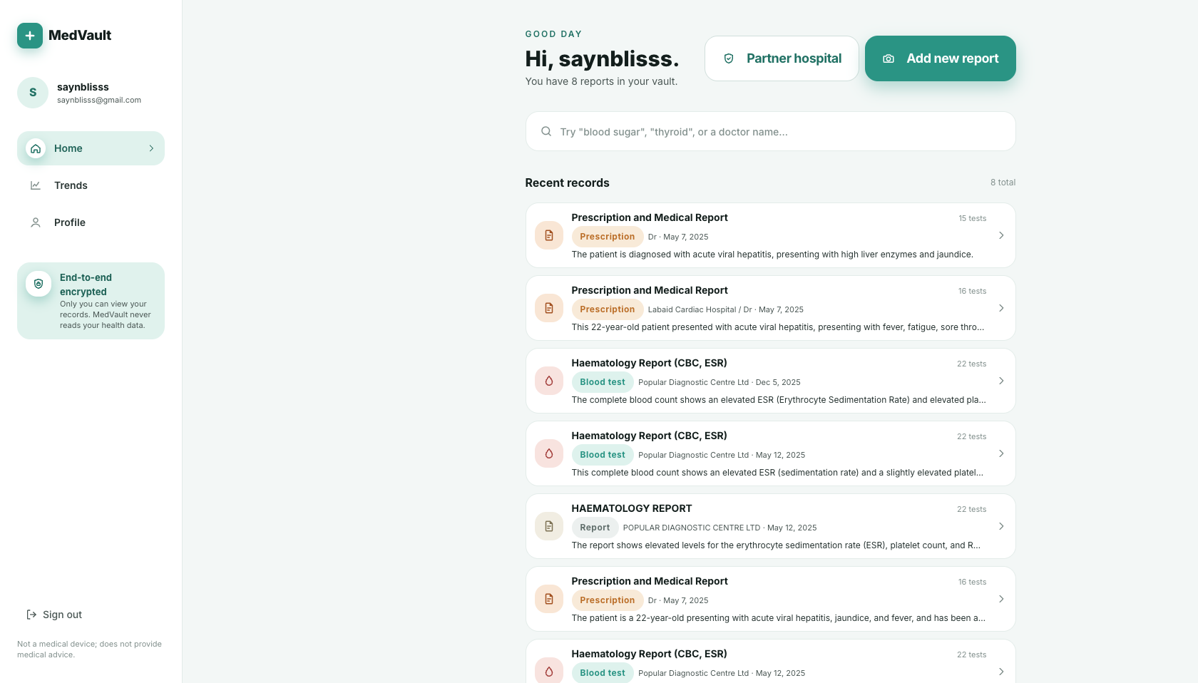Click summary starting "The patient is diagnosed with"

tap(772, 255)
